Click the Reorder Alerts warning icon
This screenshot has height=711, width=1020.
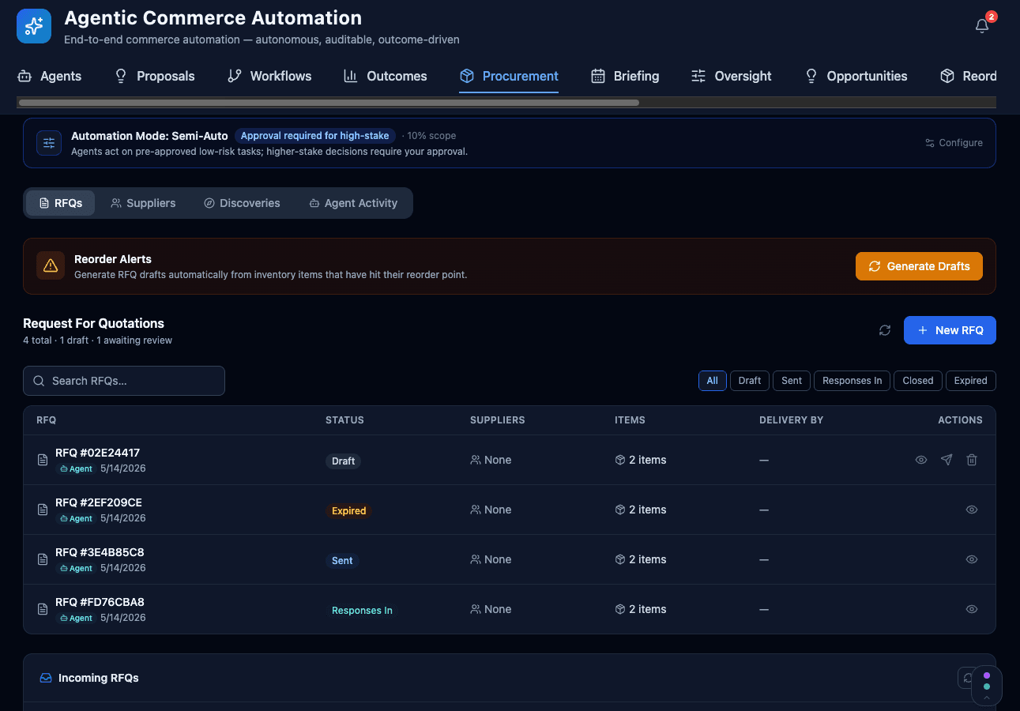coord(51,265)
